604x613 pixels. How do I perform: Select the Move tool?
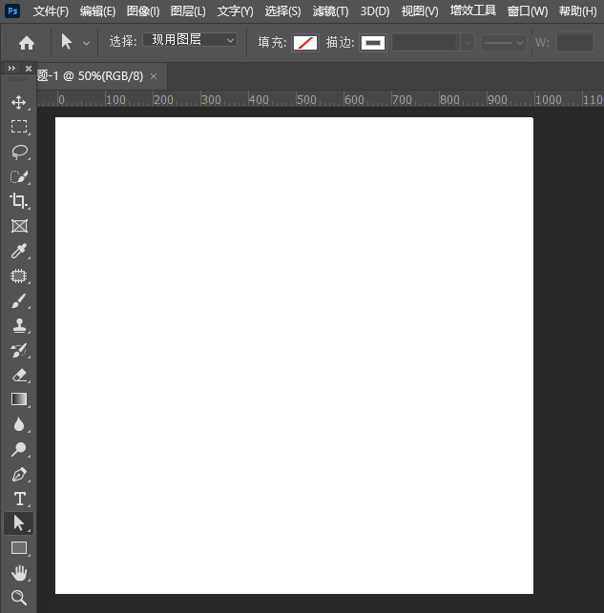19,102
